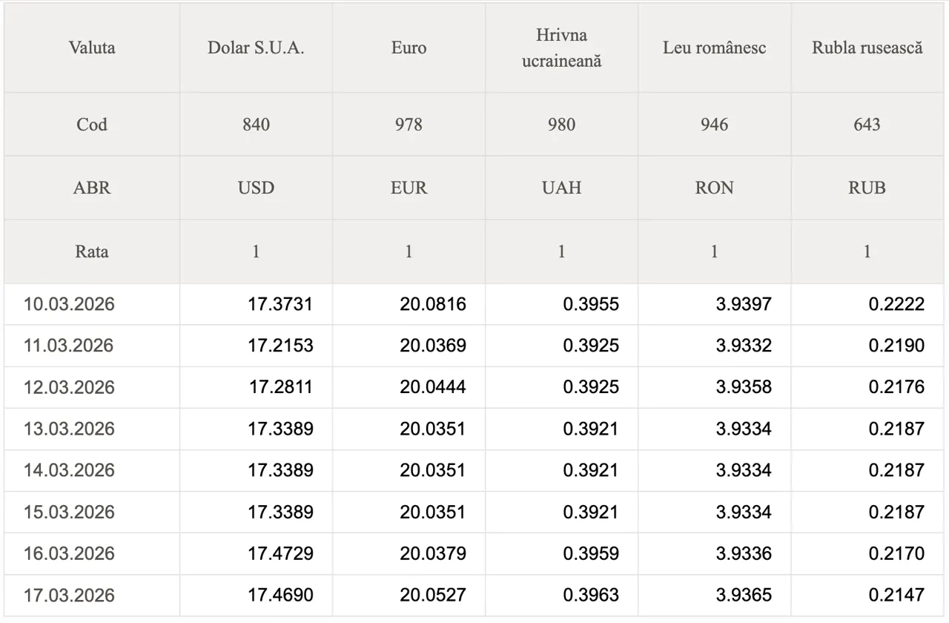Click the Dolar S.U.A. column header
This screenshot has height=623, width=949.
(x=256, y=48)
